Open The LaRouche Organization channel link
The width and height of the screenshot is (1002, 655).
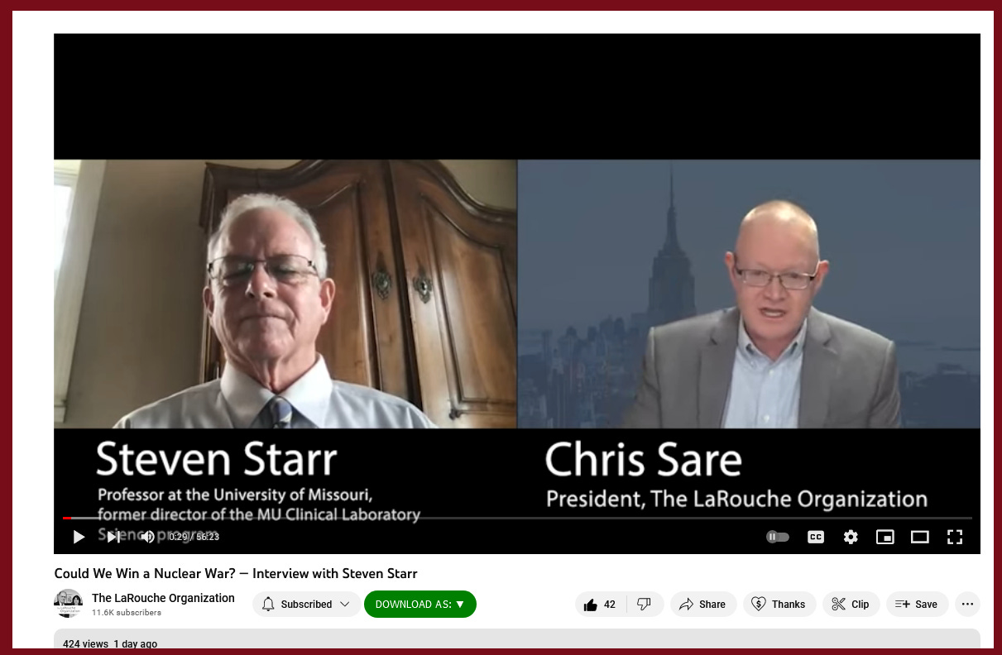(x=163, y=598)
